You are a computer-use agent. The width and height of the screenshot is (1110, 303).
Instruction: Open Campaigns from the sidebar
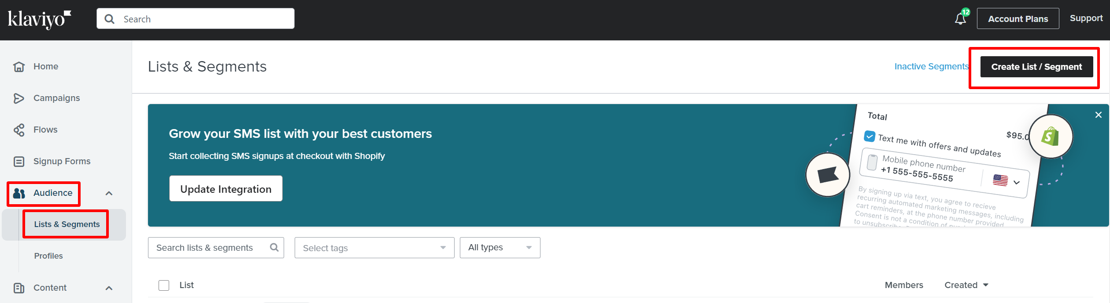(x=56, y=98)
